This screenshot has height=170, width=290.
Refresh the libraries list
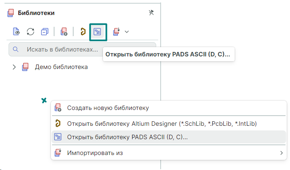pos(31,32)
